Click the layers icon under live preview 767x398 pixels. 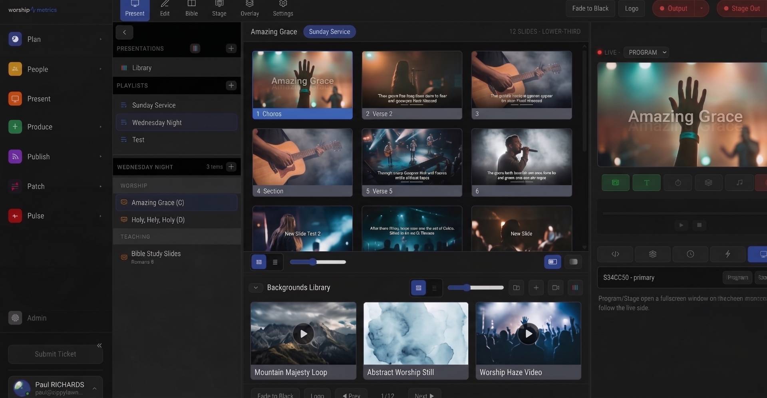(708, 183)
